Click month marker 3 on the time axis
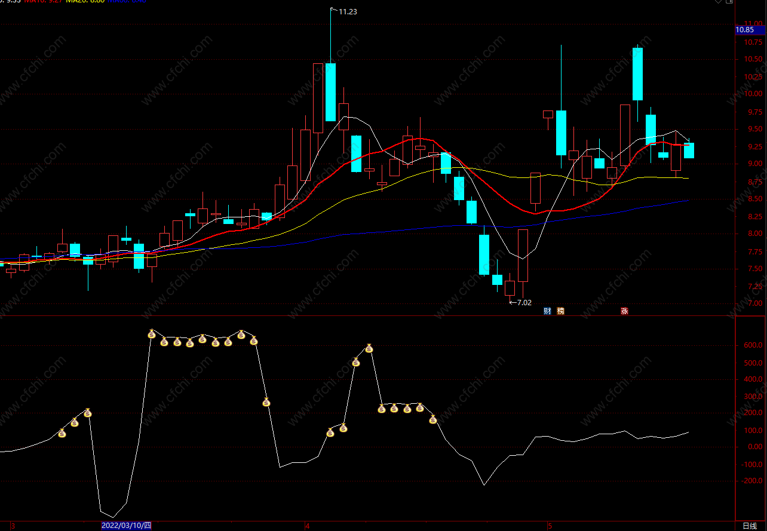Viewport: 767px width, 531px height. click(x=12, y=526)
